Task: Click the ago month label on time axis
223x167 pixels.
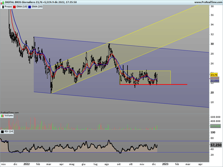Action: pos(106,164)
